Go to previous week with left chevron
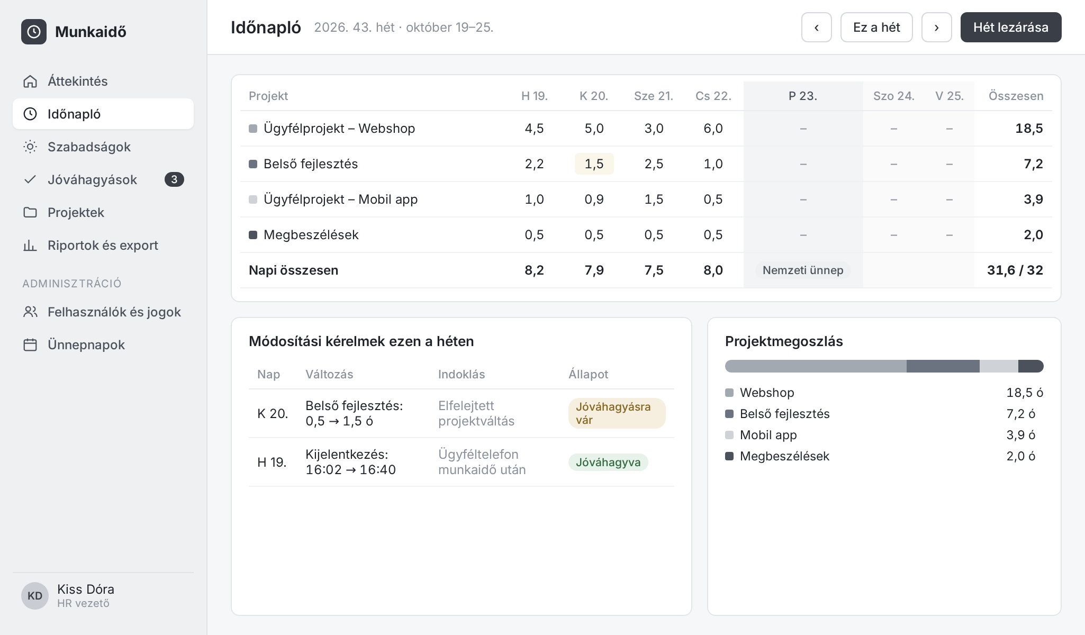The width and height of the screenshot is (1085, 635). [817, 28]
